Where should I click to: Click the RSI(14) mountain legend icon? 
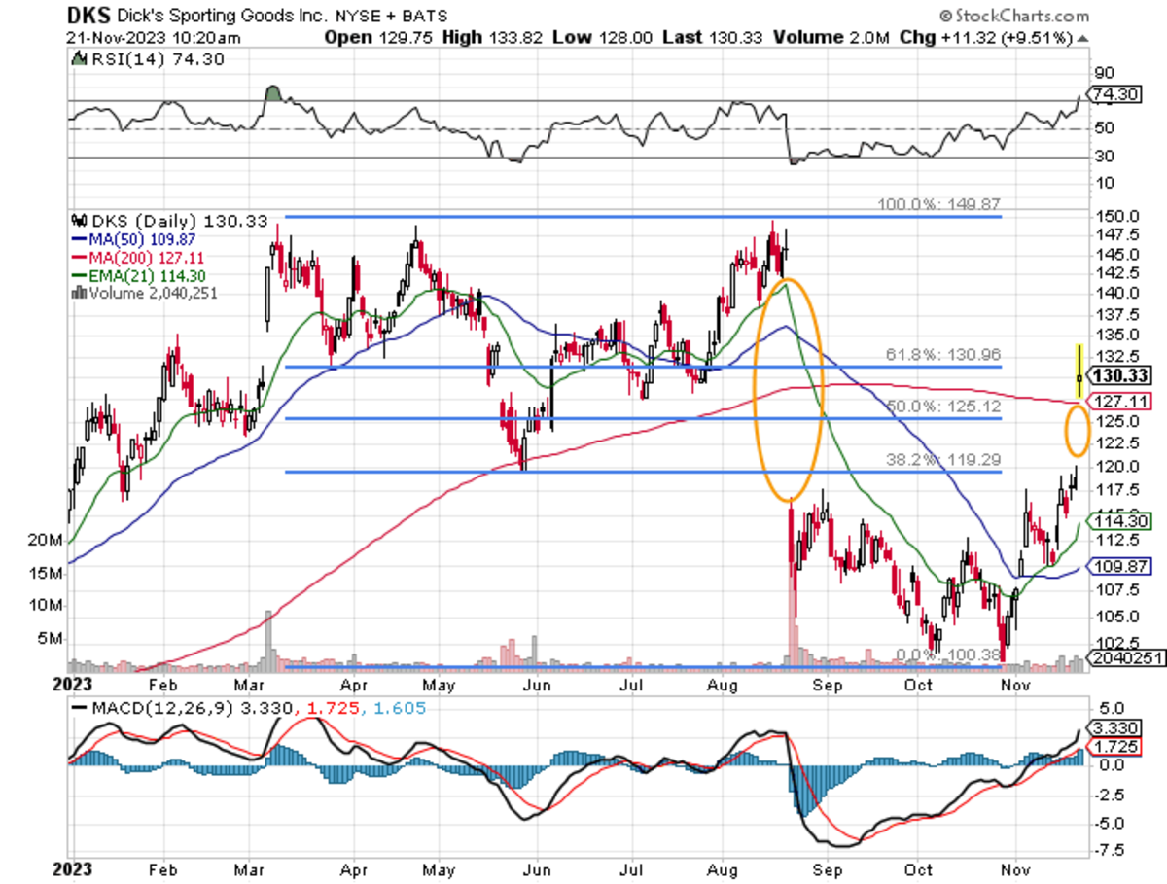[x=78, y=60]
